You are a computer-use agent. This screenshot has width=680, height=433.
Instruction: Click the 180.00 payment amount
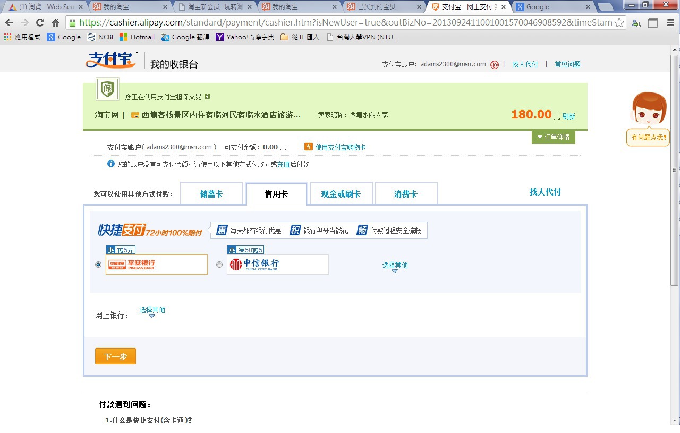[x=531, y=114]
